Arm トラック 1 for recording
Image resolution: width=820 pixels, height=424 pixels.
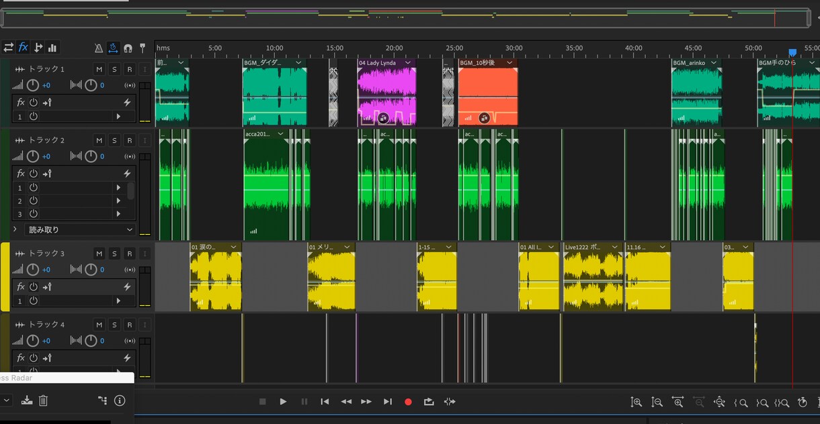(x=129, y=69)
